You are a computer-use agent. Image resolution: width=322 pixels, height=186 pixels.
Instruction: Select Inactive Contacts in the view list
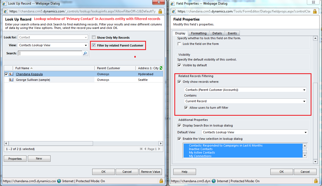point(201,149)
